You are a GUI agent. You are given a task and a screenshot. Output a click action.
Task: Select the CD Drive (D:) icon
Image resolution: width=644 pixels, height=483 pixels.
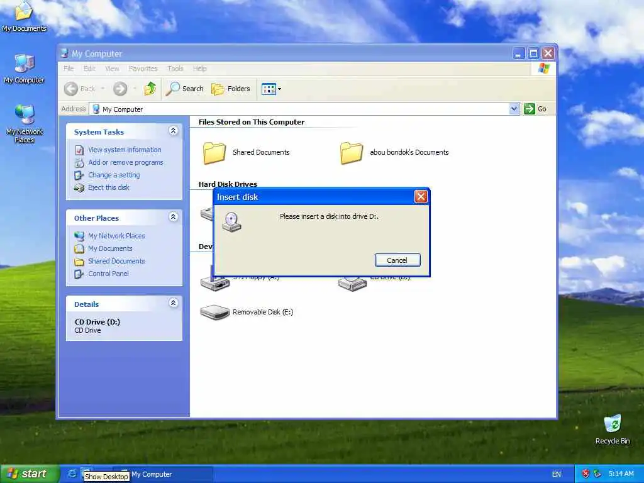pyautogui.click(x=352, y=284)
